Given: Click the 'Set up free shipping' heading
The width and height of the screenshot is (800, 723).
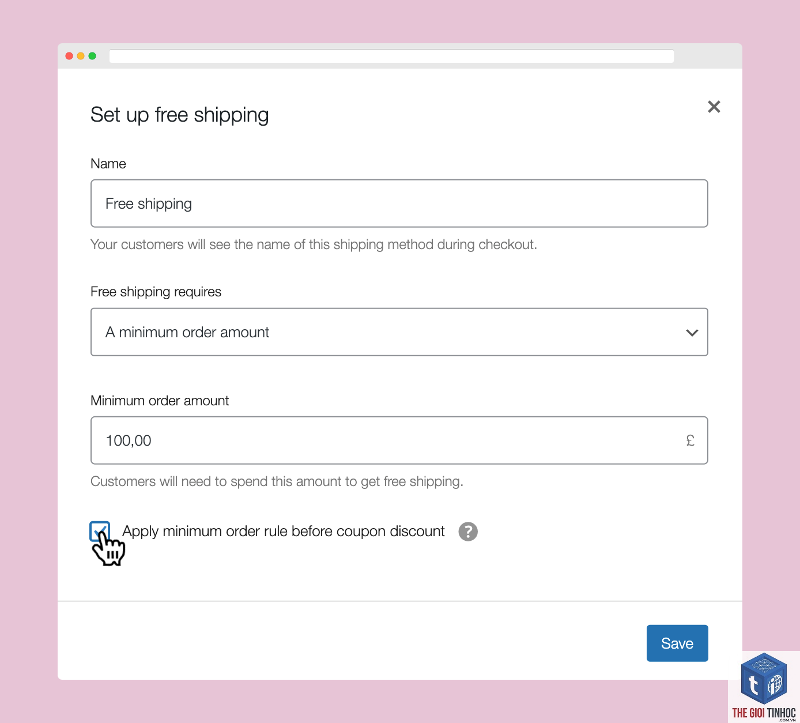Looking at the screenshot, I should coord(180,115).
